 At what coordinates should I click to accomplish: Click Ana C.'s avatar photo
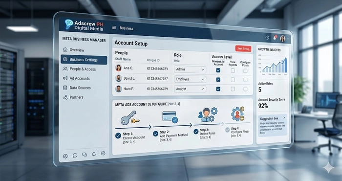coord(118,68)
